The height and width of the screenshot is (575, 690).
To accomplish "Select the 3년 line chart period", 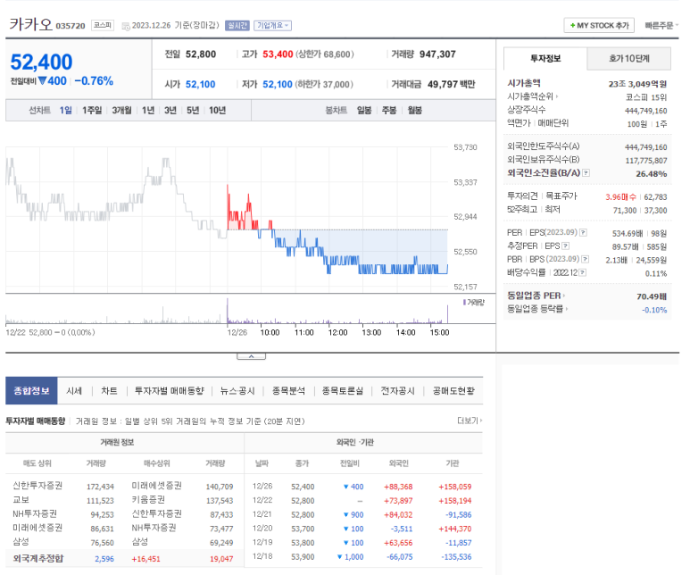I will click(170, 110).
